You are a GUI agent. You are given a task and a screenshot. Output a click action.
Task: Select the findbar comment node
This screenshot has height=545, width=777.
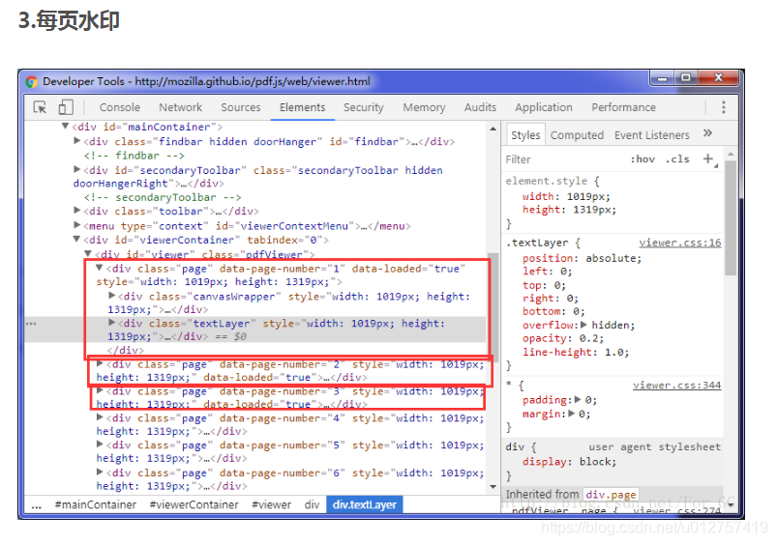pos(134,156)
